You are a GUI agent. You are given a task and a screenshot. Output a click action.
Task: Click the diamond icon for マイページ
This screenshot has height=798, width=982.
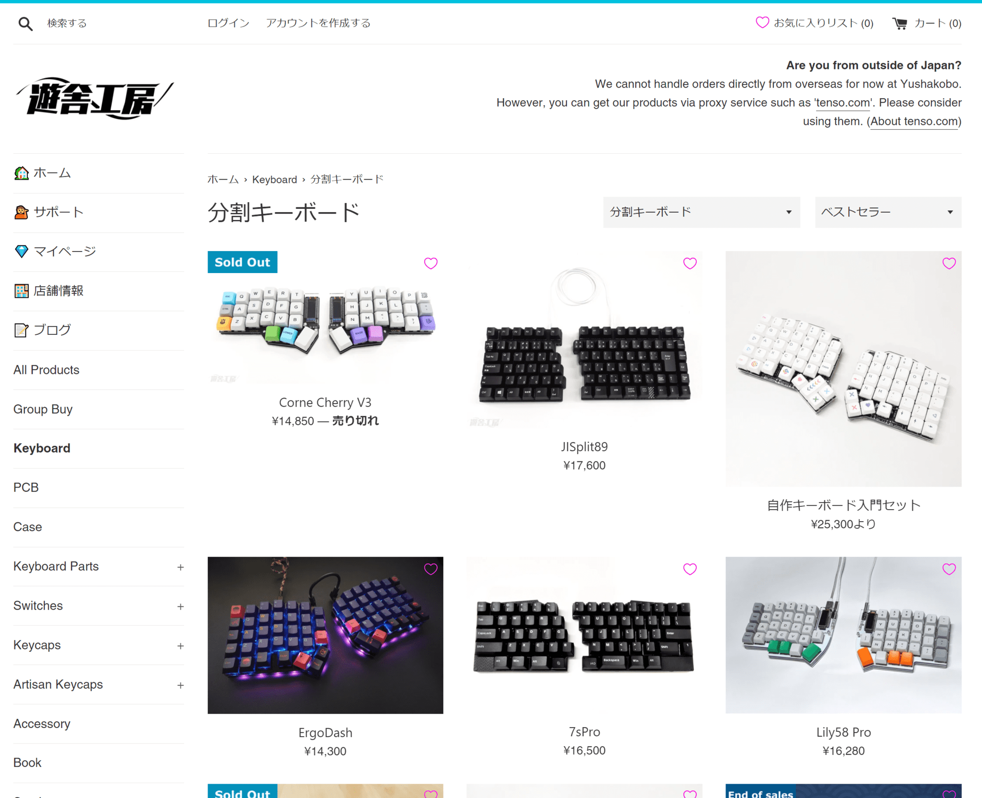21,251
